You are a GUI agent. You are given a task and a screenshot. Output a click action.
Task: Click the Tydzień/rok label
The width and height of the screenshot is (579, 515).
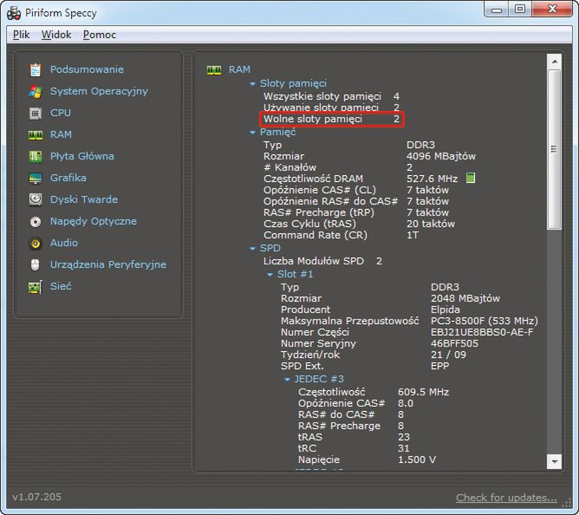310,355
